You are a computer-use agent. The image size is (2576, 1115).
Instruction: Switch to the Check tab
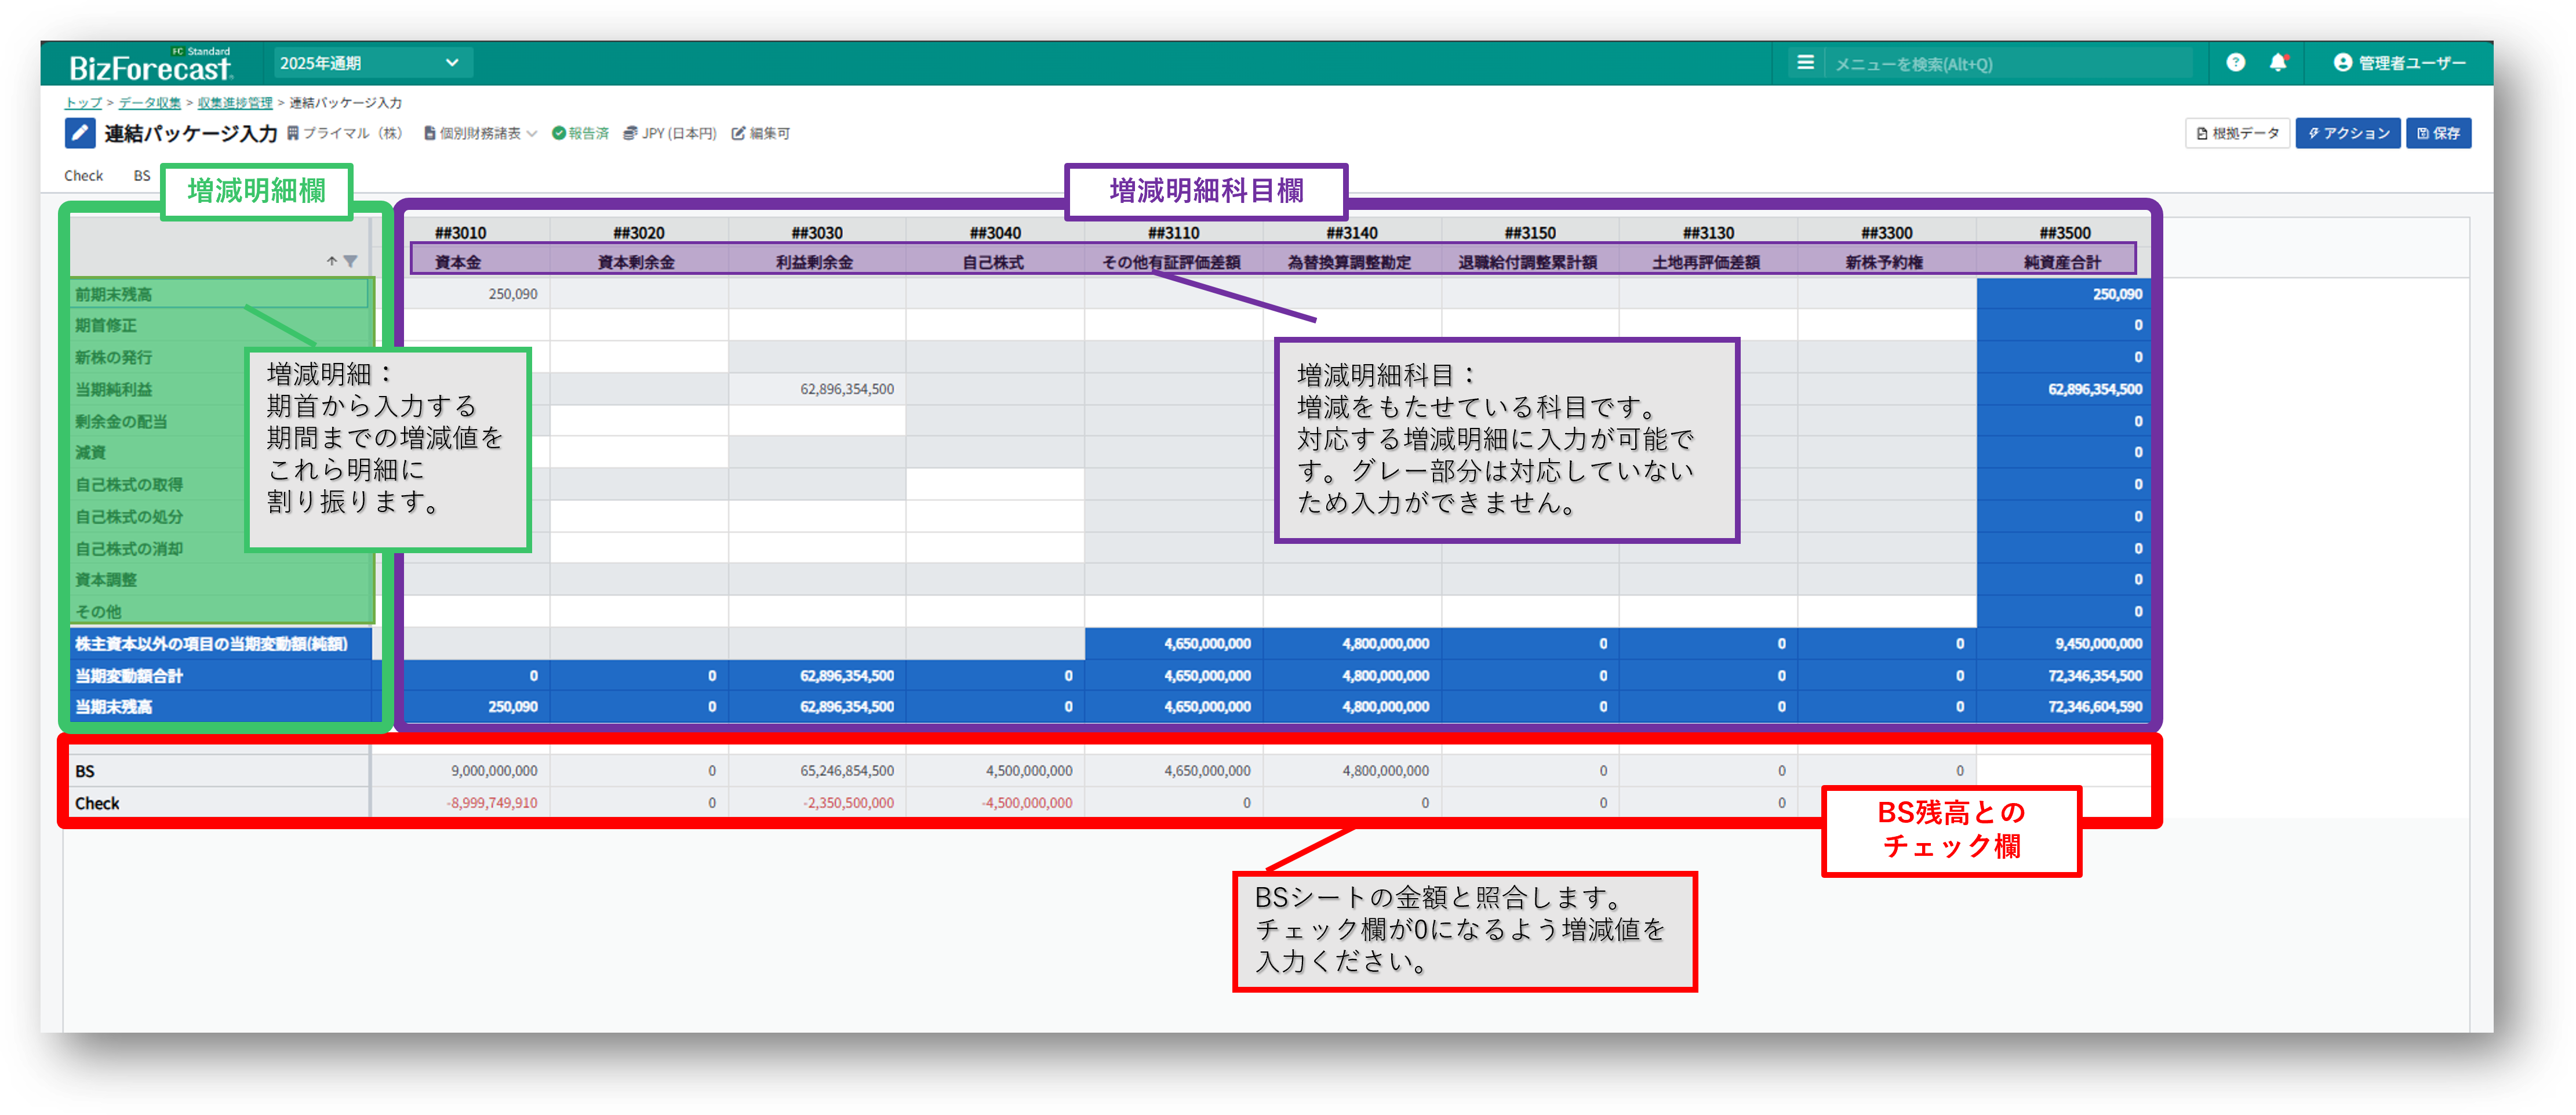click(x=84, y=176)
